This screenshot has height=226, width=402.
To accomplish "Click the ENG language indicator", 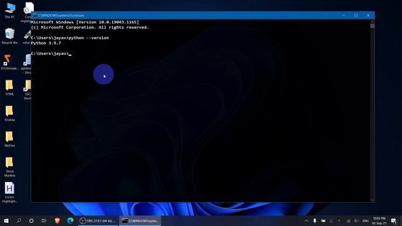I will tap(366, 220).
